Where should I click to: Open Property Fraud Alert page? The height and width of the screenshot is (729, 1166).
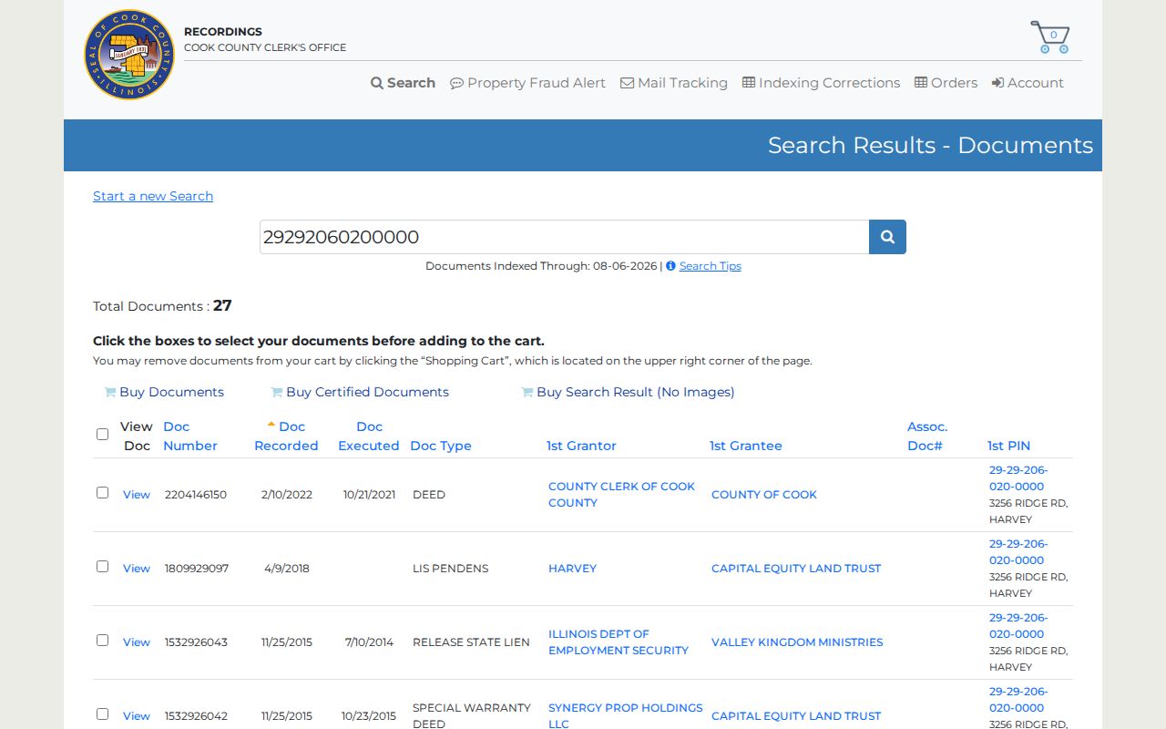coord(527,83)
